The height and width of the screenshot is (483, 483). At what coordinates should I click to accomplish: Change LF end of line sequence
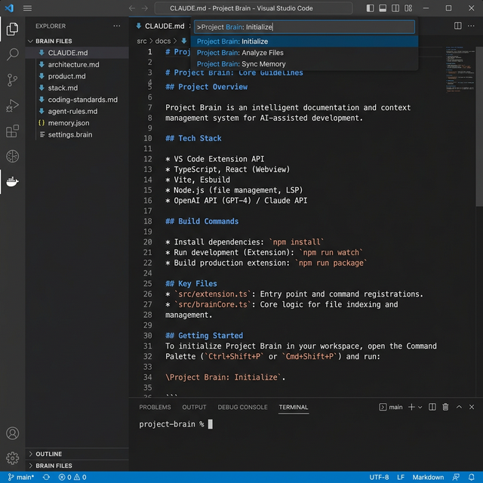401,477
